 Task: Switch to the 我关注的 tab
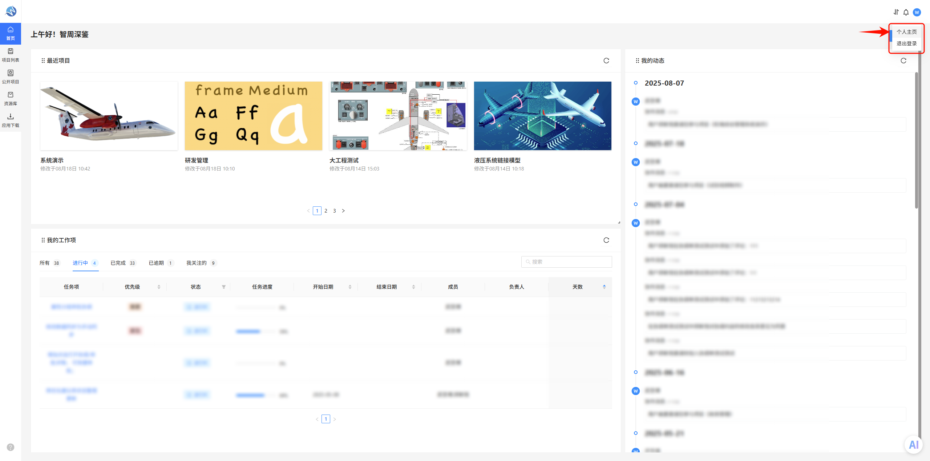click(x=201, y=263)
